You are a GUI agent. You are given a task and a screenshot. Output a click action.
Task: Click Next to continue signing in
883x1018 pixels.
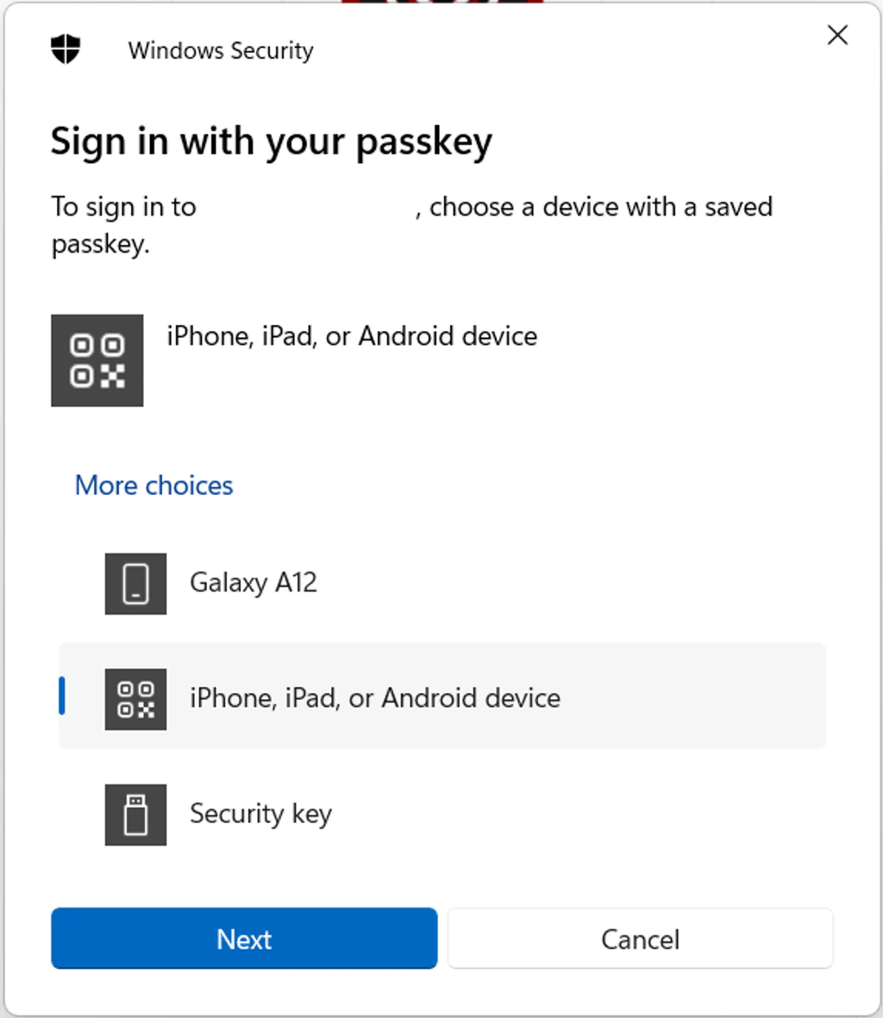(x=244, y=939)
